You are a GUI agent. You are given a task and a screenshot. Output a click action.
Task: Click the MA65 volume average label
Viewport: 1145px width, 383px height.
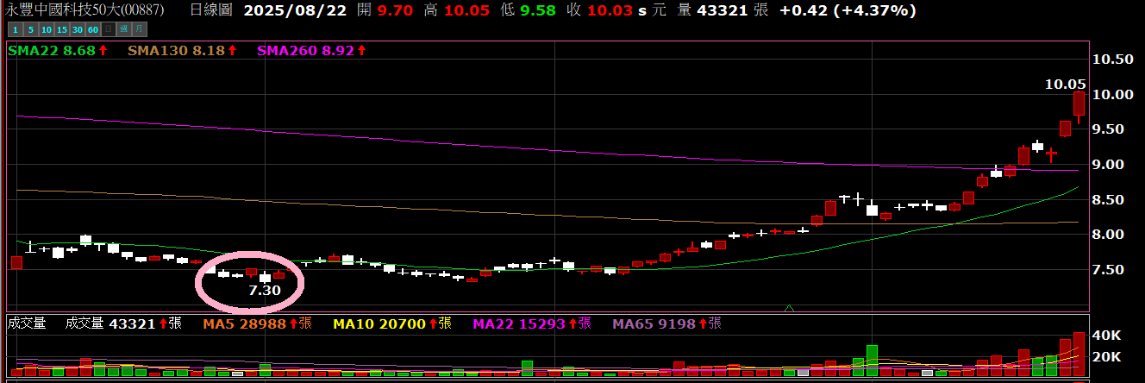point(666,323)
